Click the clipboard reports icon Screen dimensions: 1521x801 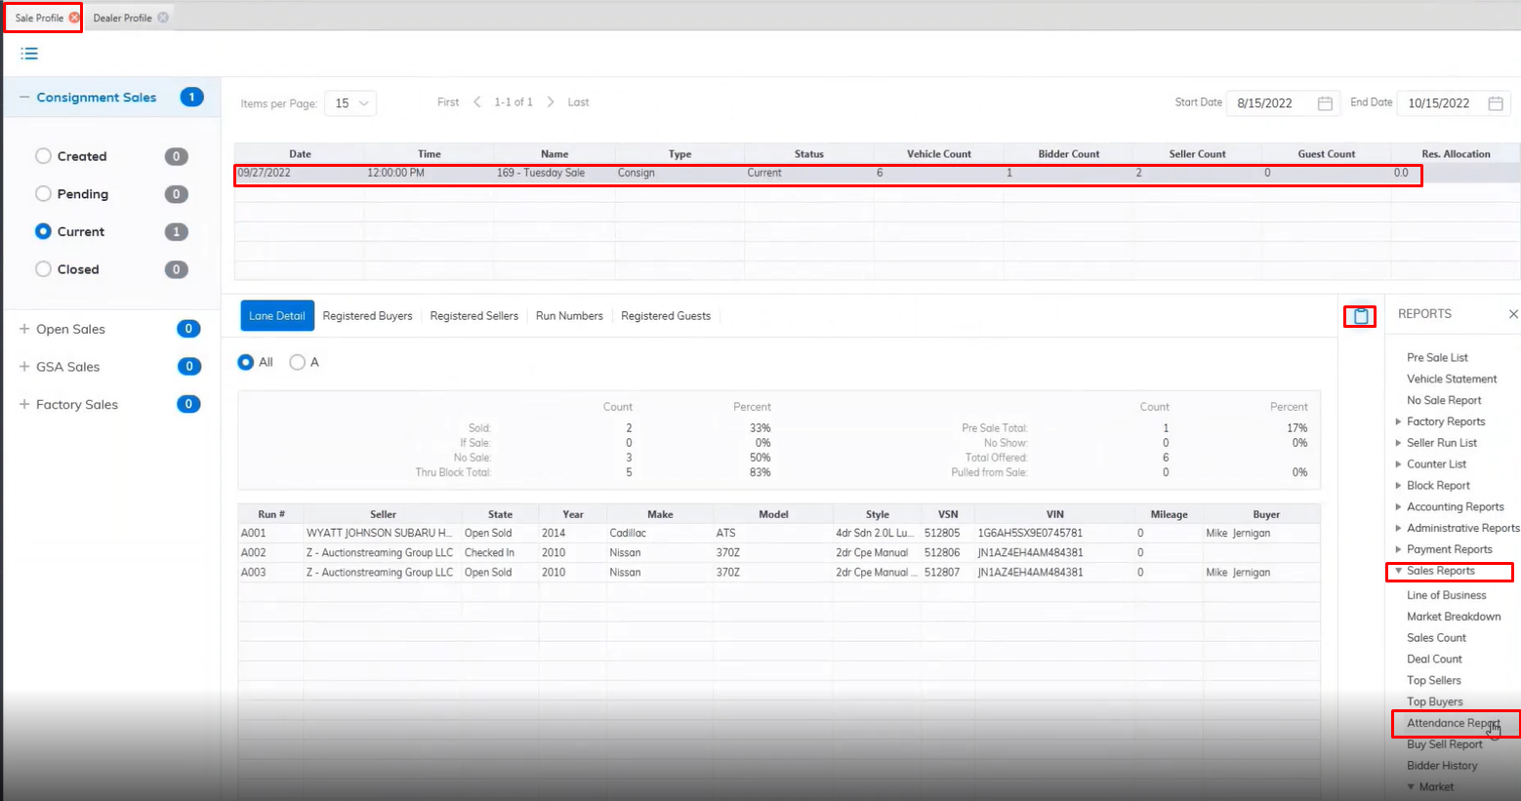1360,316
